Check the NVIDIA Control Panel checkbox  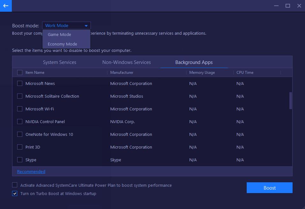(x=20, y=122)
